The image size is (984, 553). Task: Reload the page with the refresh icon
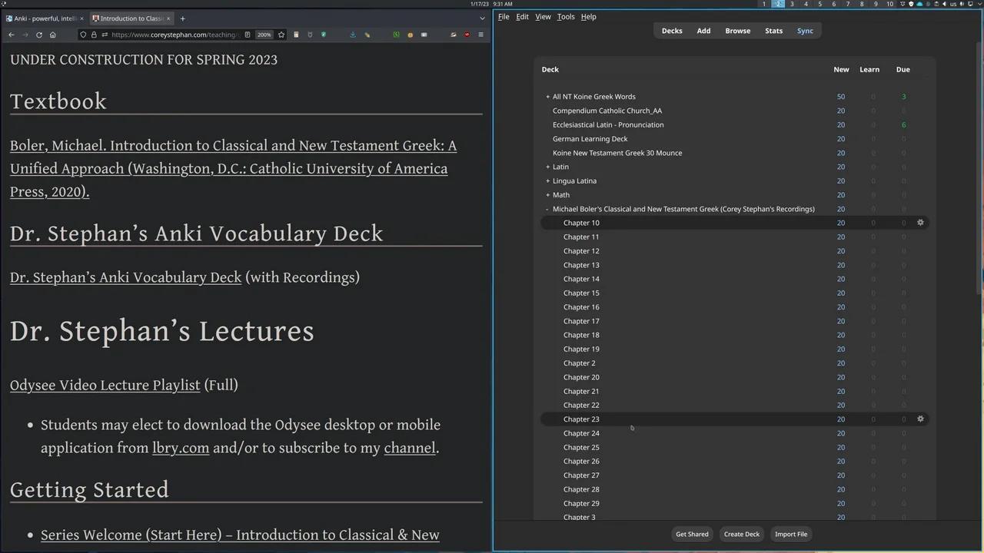click(38, 35)
